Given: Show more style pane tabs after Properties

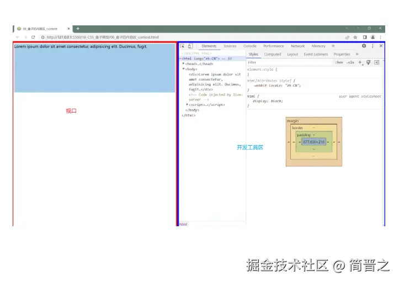Looking at the screenshot, I should [357, 54].
